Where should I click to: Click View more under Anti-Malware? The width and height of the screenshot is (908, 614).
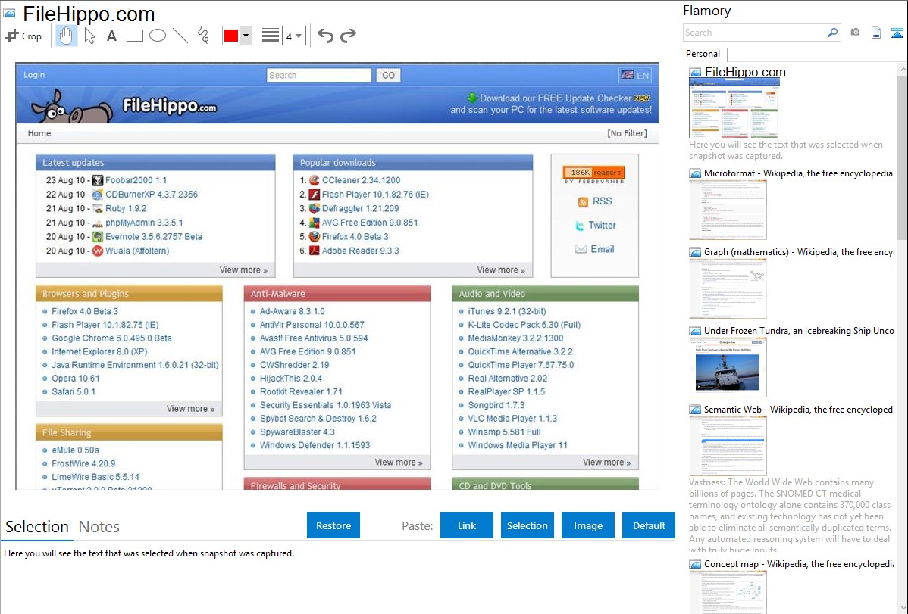point(399,463)
